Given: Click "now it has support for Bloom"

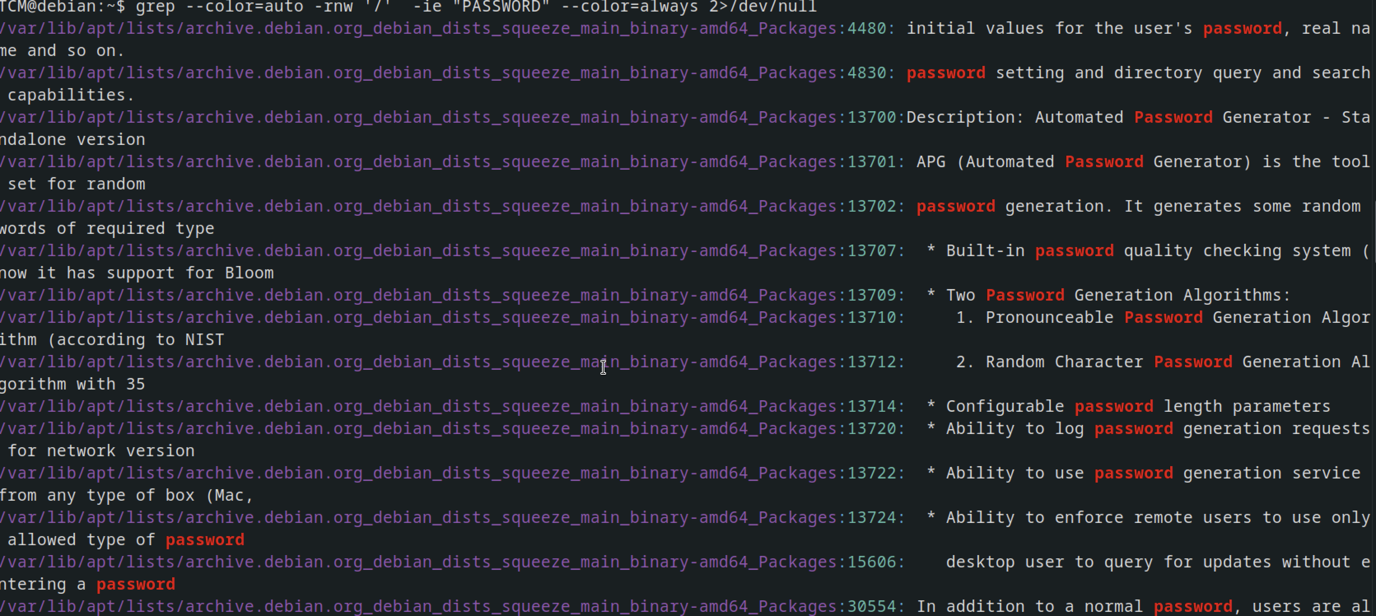Looking at the screenshot, I should tap(137, 273).
